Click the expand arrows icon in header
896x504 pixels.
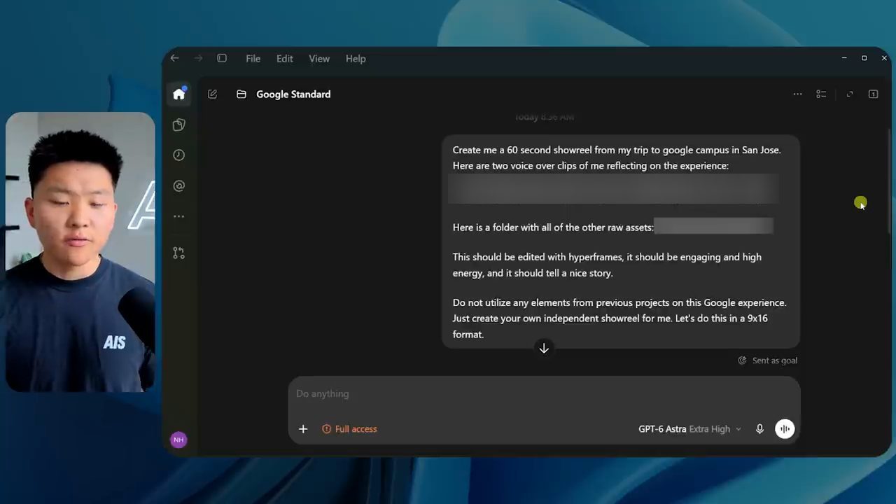point(850,94)
